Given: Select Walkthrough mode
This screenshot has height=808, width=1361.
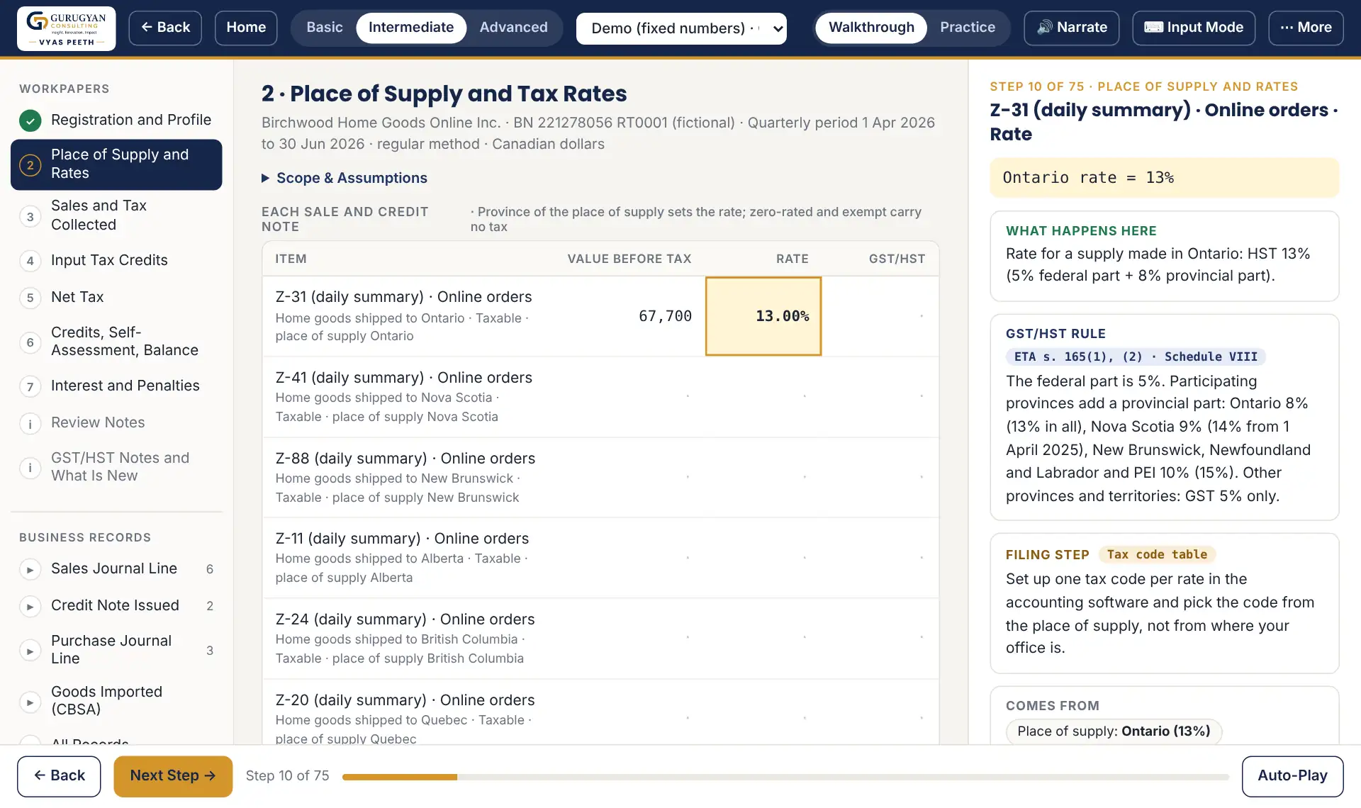Looking at the screenshot, I should click(871, 28).
